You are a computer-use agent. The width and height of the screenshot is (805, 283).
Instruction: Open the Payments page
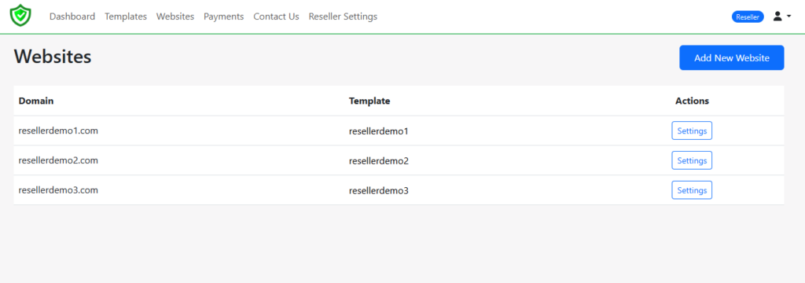pyautogui.click(x=224, y=17)
